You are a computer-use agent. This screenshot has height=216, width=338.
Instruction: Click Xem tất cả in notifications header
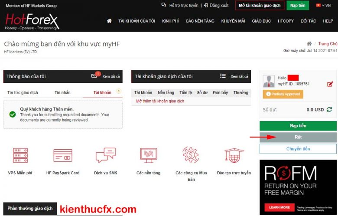point(111,76)
